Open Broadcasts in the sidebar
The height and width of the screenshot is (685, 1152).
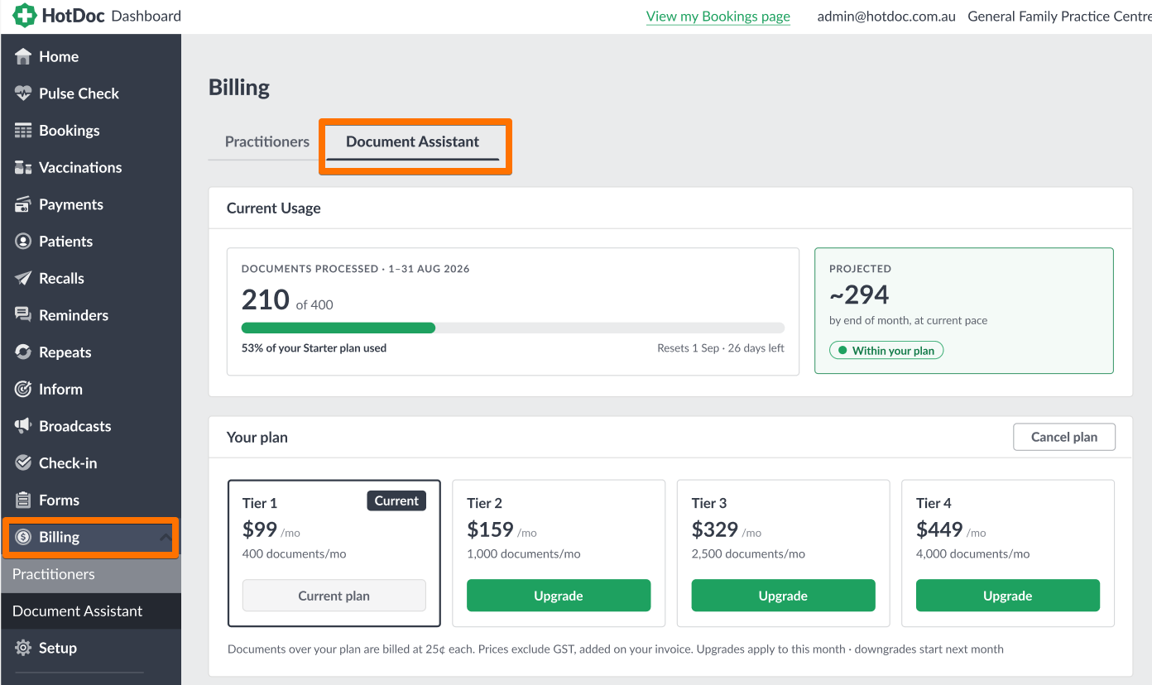pyautogui.click(x=90, y=426)
